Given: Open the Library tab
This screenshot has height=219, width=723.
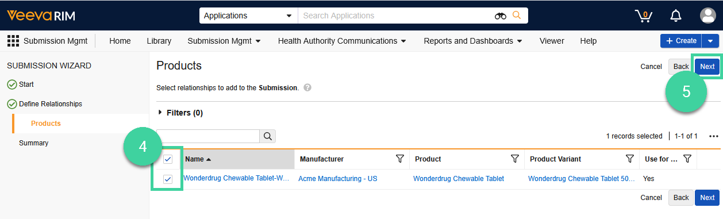Looking at the screenshot, I should tap(159, 41).
